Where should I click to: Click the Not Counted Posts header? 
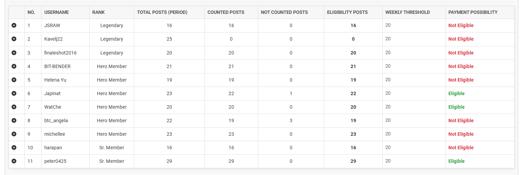291,12
